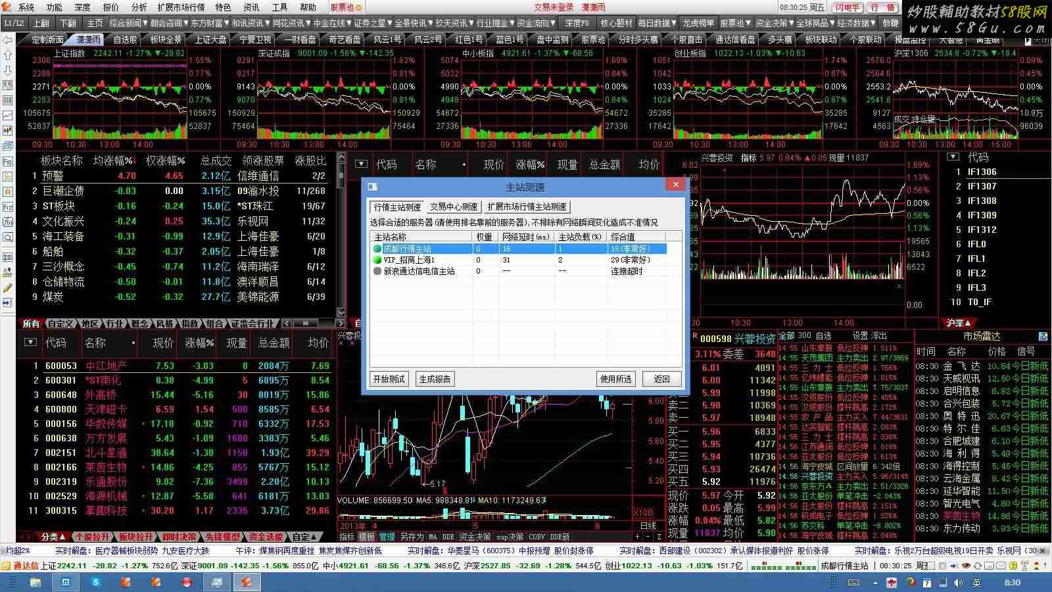Click the 开始测试 button
The width and height of the screenshot is (1052, 592).
(x=389, y=379)
